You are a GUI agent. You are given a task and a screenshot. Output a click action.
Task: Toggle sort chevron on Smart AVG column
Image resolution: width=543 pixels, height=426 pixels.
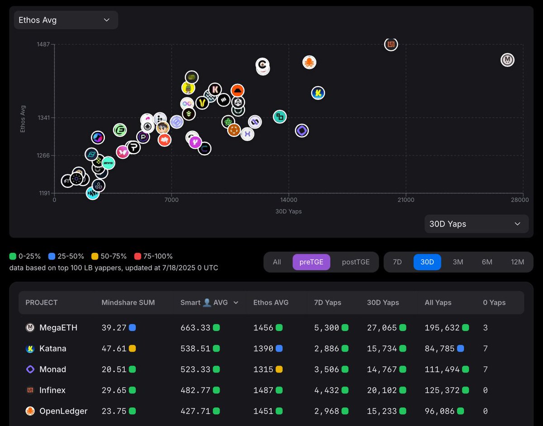(x=236, y=303)
